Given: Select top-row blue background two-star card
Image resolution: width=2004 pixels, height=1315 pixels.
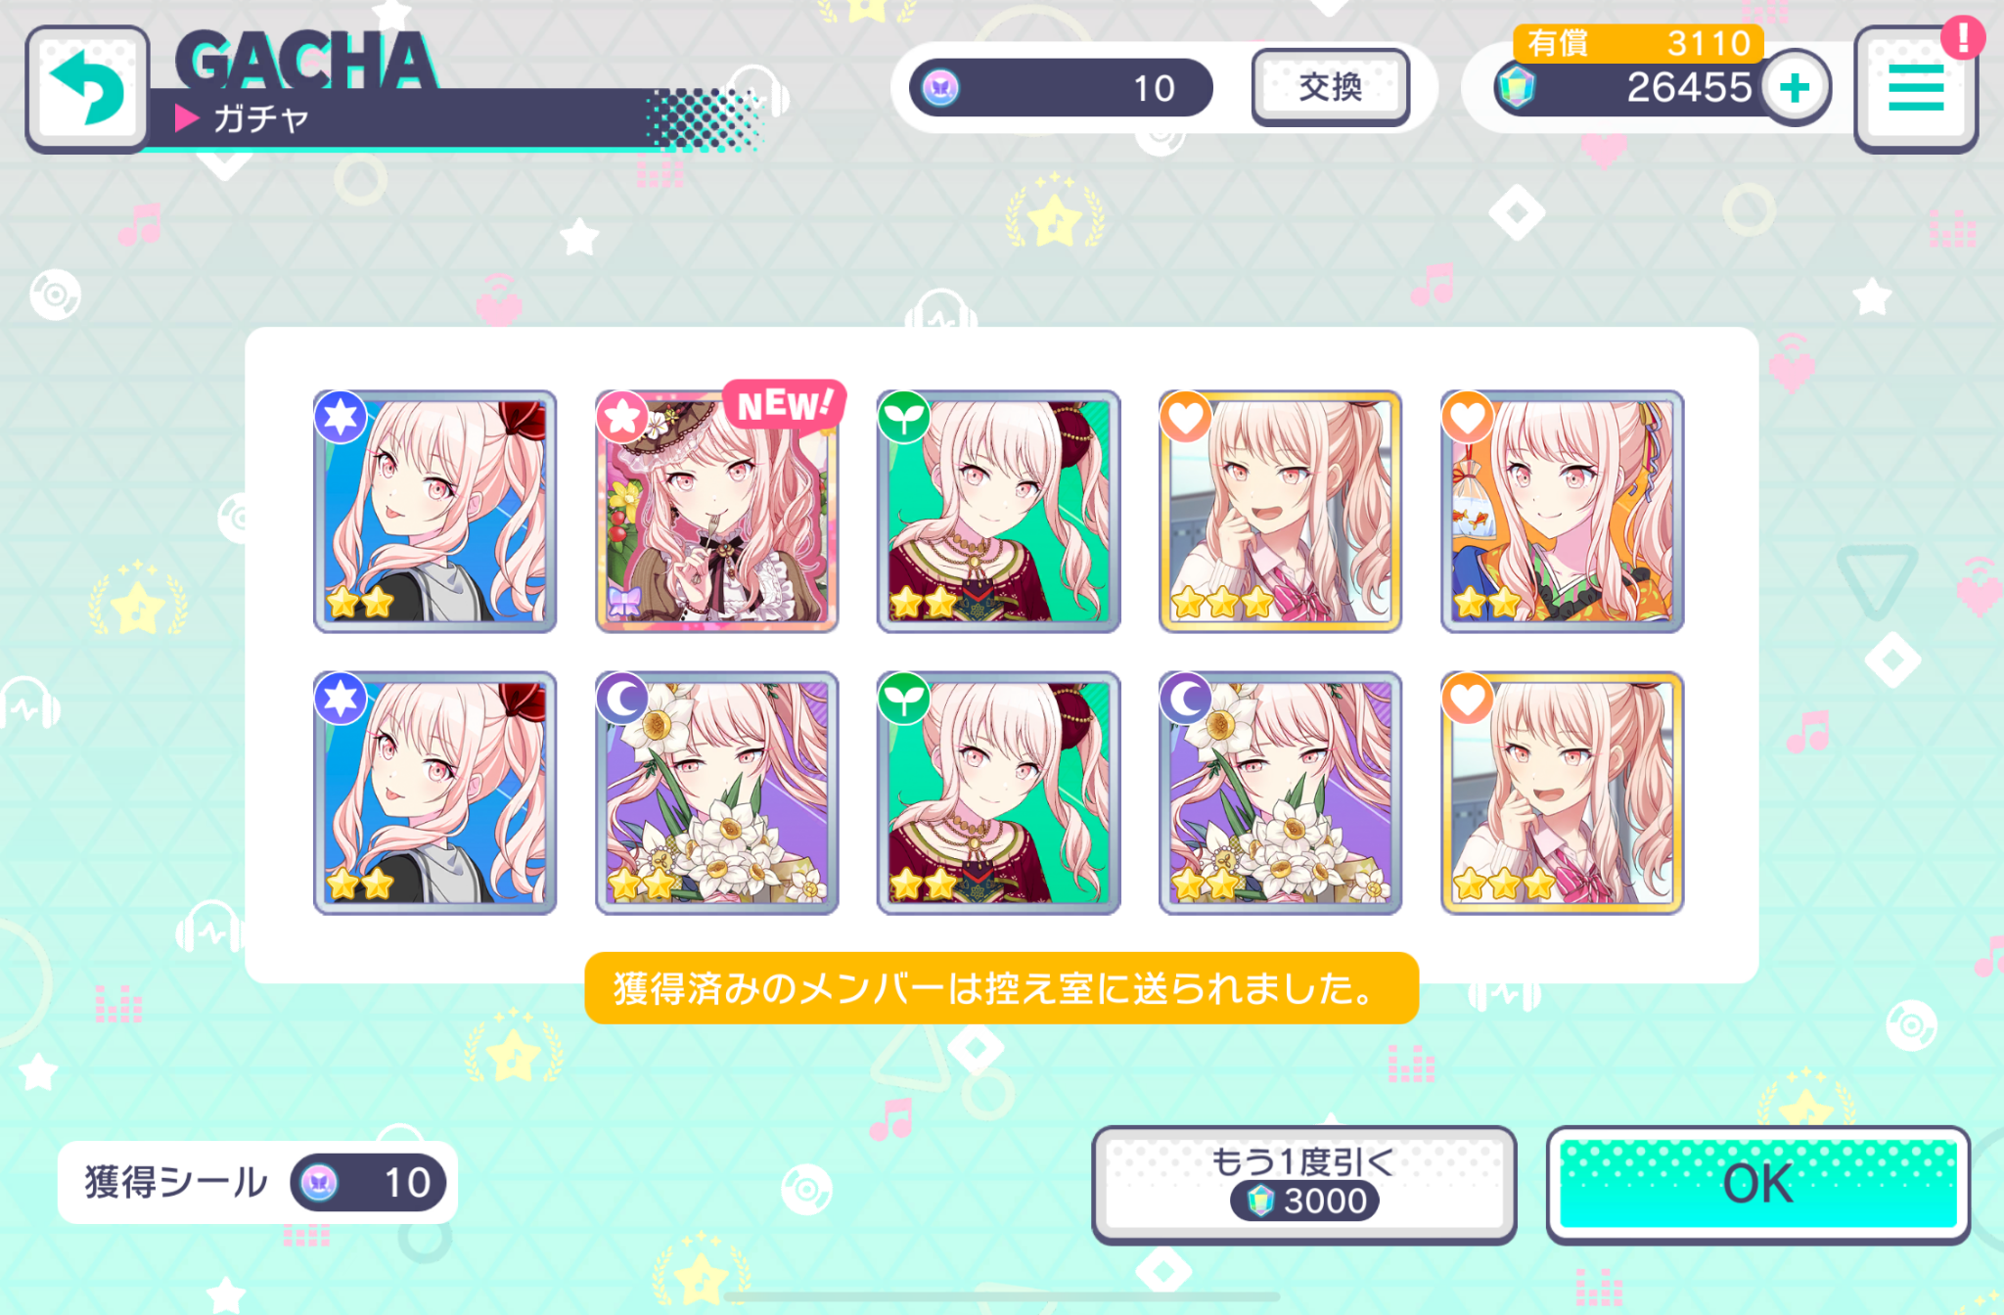Looking at the screenshot, I should click(x=435, y=511).
